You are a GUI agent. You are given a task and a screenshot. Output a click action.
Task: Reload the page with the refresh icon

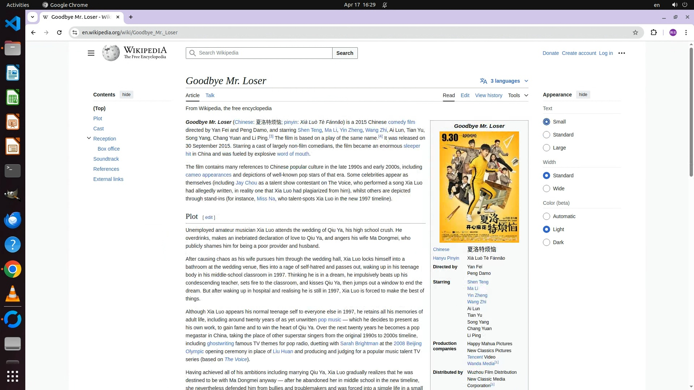coord(59,32)
